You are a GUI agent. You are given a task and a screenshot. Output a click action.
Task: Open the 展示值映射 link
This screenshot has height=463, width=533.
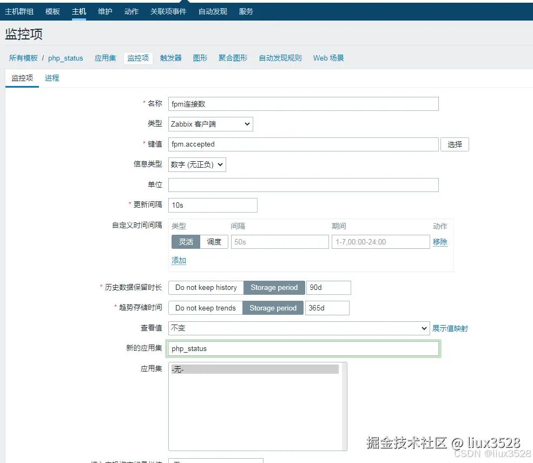click(450, 328)
